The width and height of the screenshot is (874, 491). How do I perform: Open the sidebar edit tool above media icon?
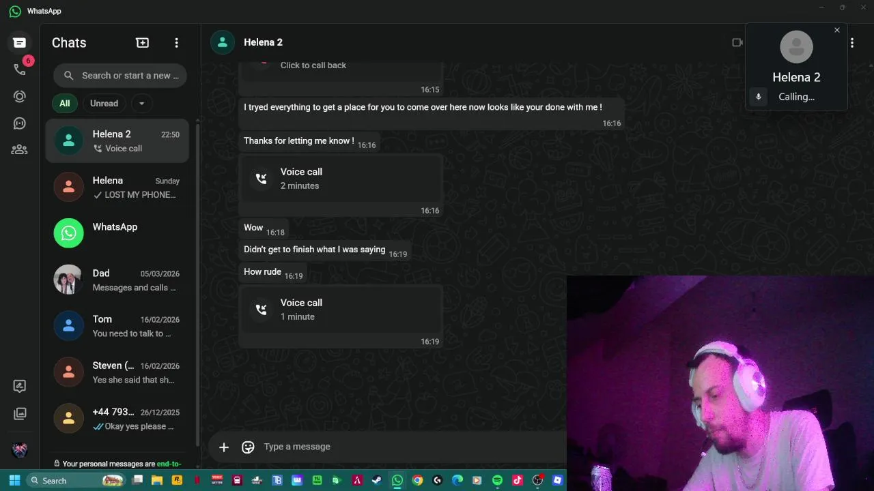click(x=20, y=386)
